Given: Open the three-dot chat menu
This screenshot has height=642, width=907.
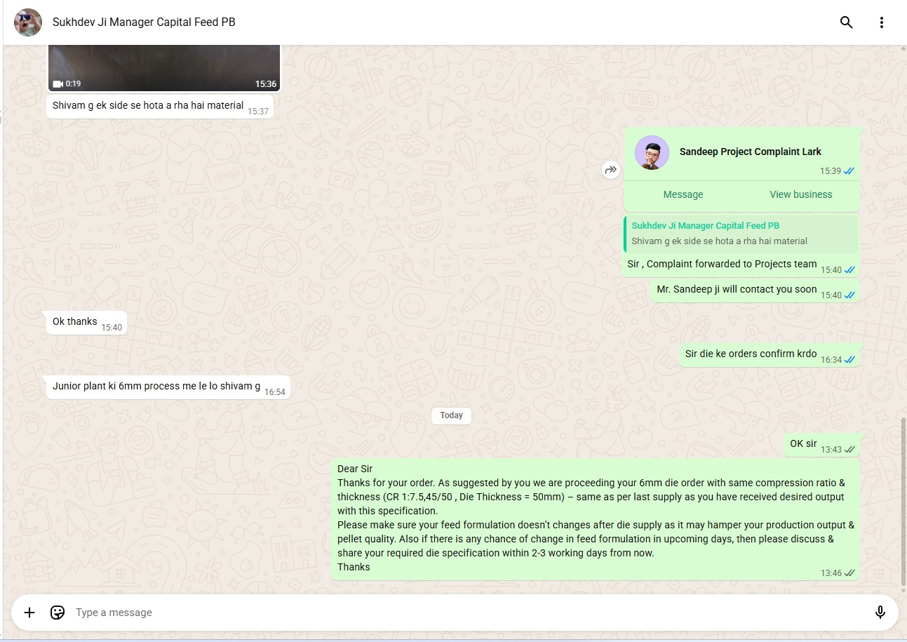Looking at the screenshot, I should pyautogui.click(x=882, y=22).
